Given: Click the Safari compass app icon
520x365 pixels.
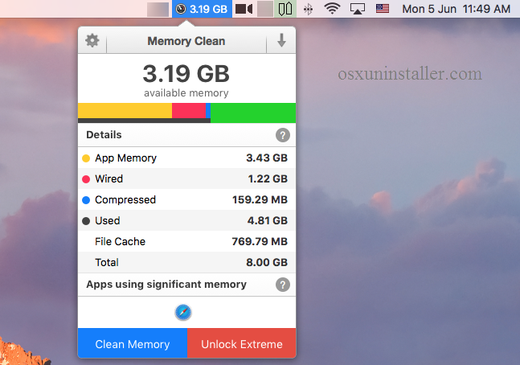Looking at the screenshot, I should point(183,313).
